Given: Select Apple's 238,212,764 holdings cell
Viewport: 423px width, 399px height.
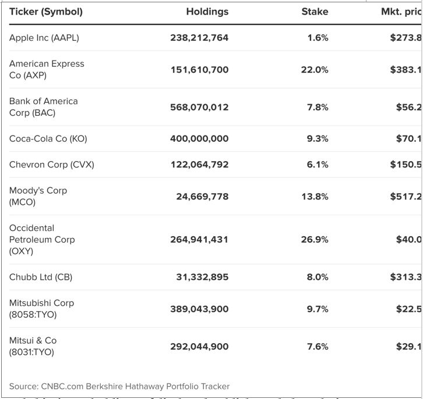Looking at the screenshot, I should pyautogui.click(x=199, y=38).
